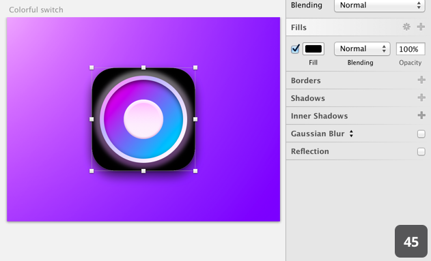Click the Reflection section label

tap(310, 151)
